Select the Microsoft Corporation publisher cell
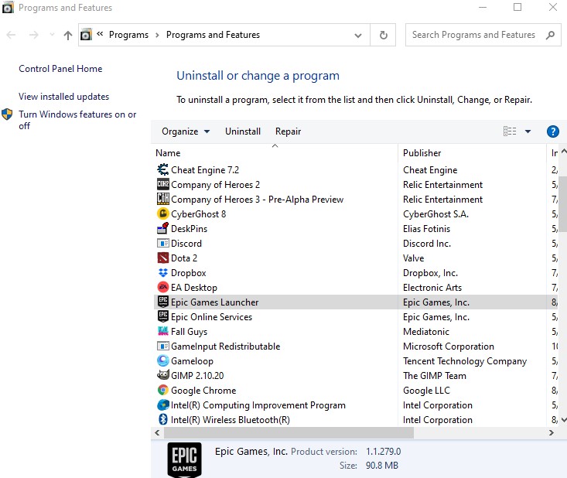The height and width of the screenshot is (478, 567). coord(448,346)
